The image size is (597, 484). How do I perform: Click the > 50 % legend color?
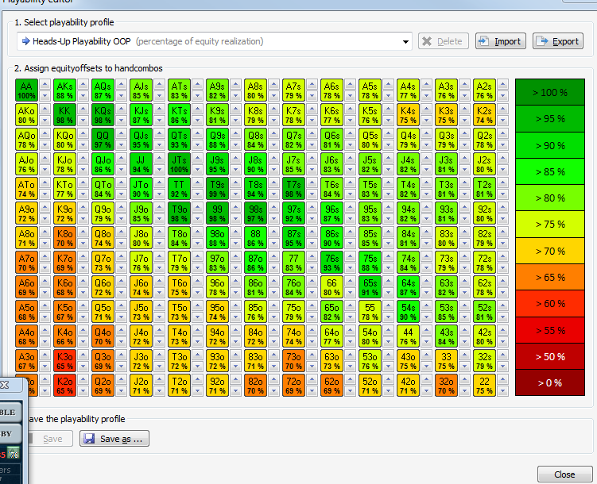point(550,356)
